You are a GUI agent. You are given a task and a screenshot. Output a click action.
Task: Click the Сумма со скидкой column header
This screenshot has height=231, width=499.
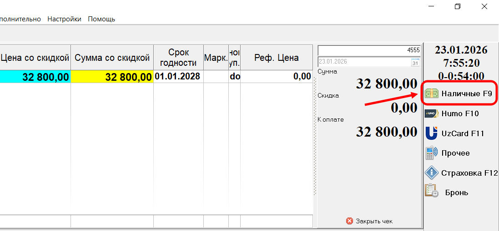click(x=112, y=58)
